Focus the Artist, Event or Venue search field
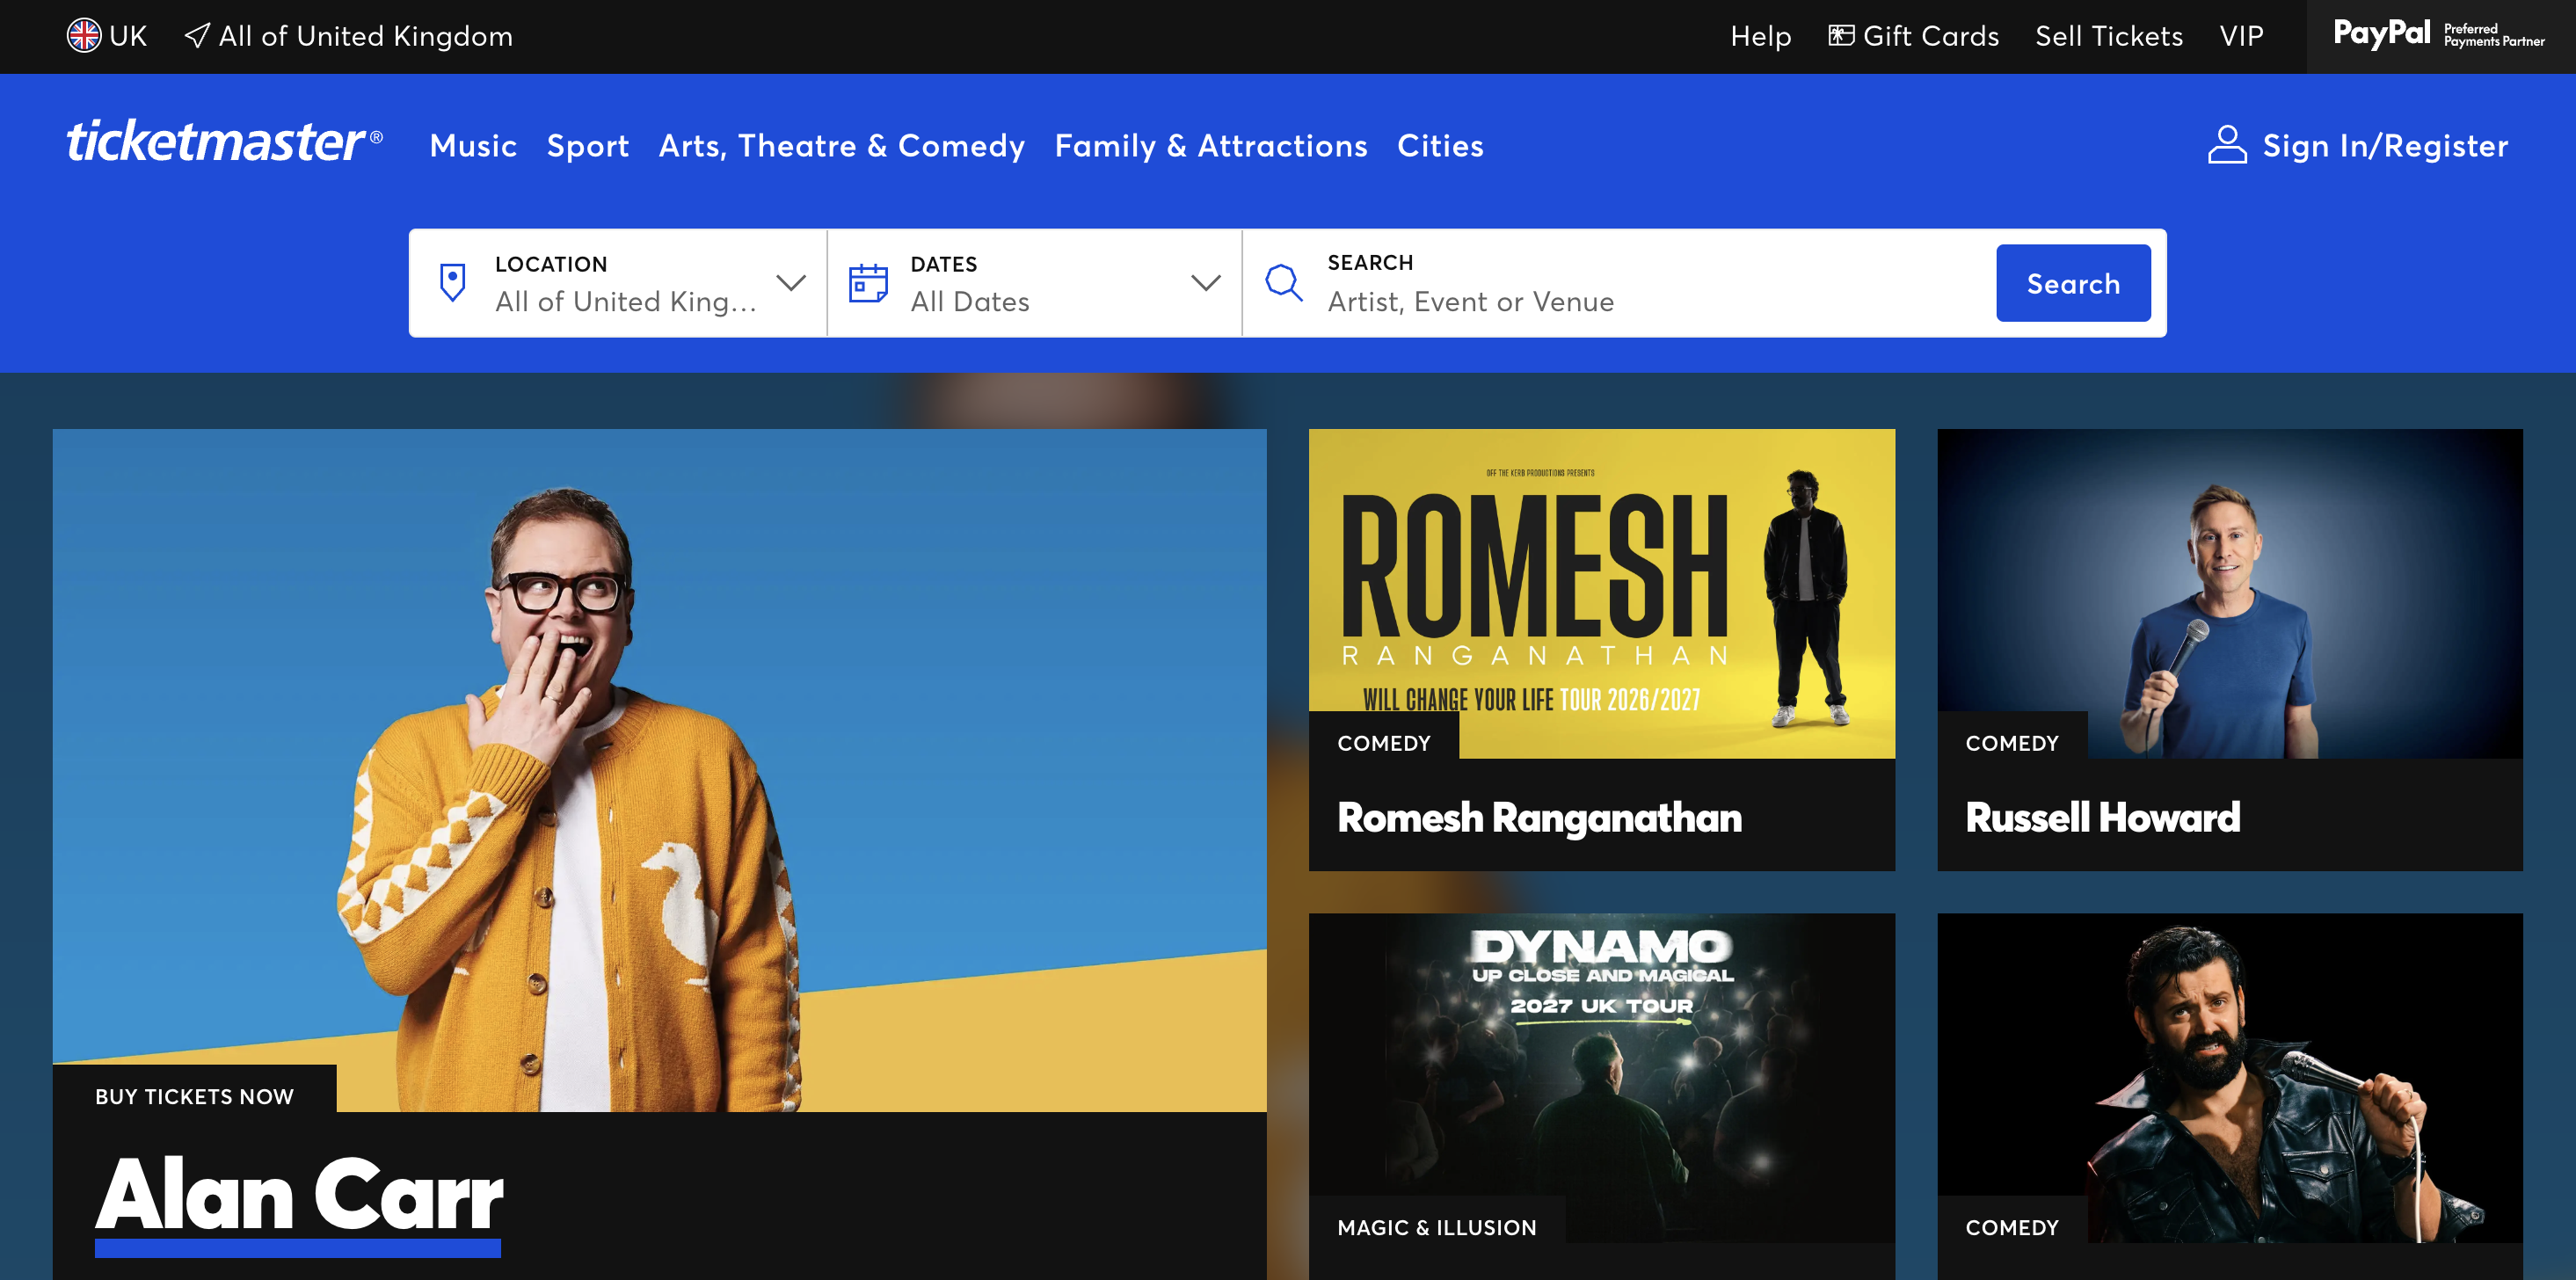The height and width of the screenshot is (1280, 2576). pos(1620,283)
